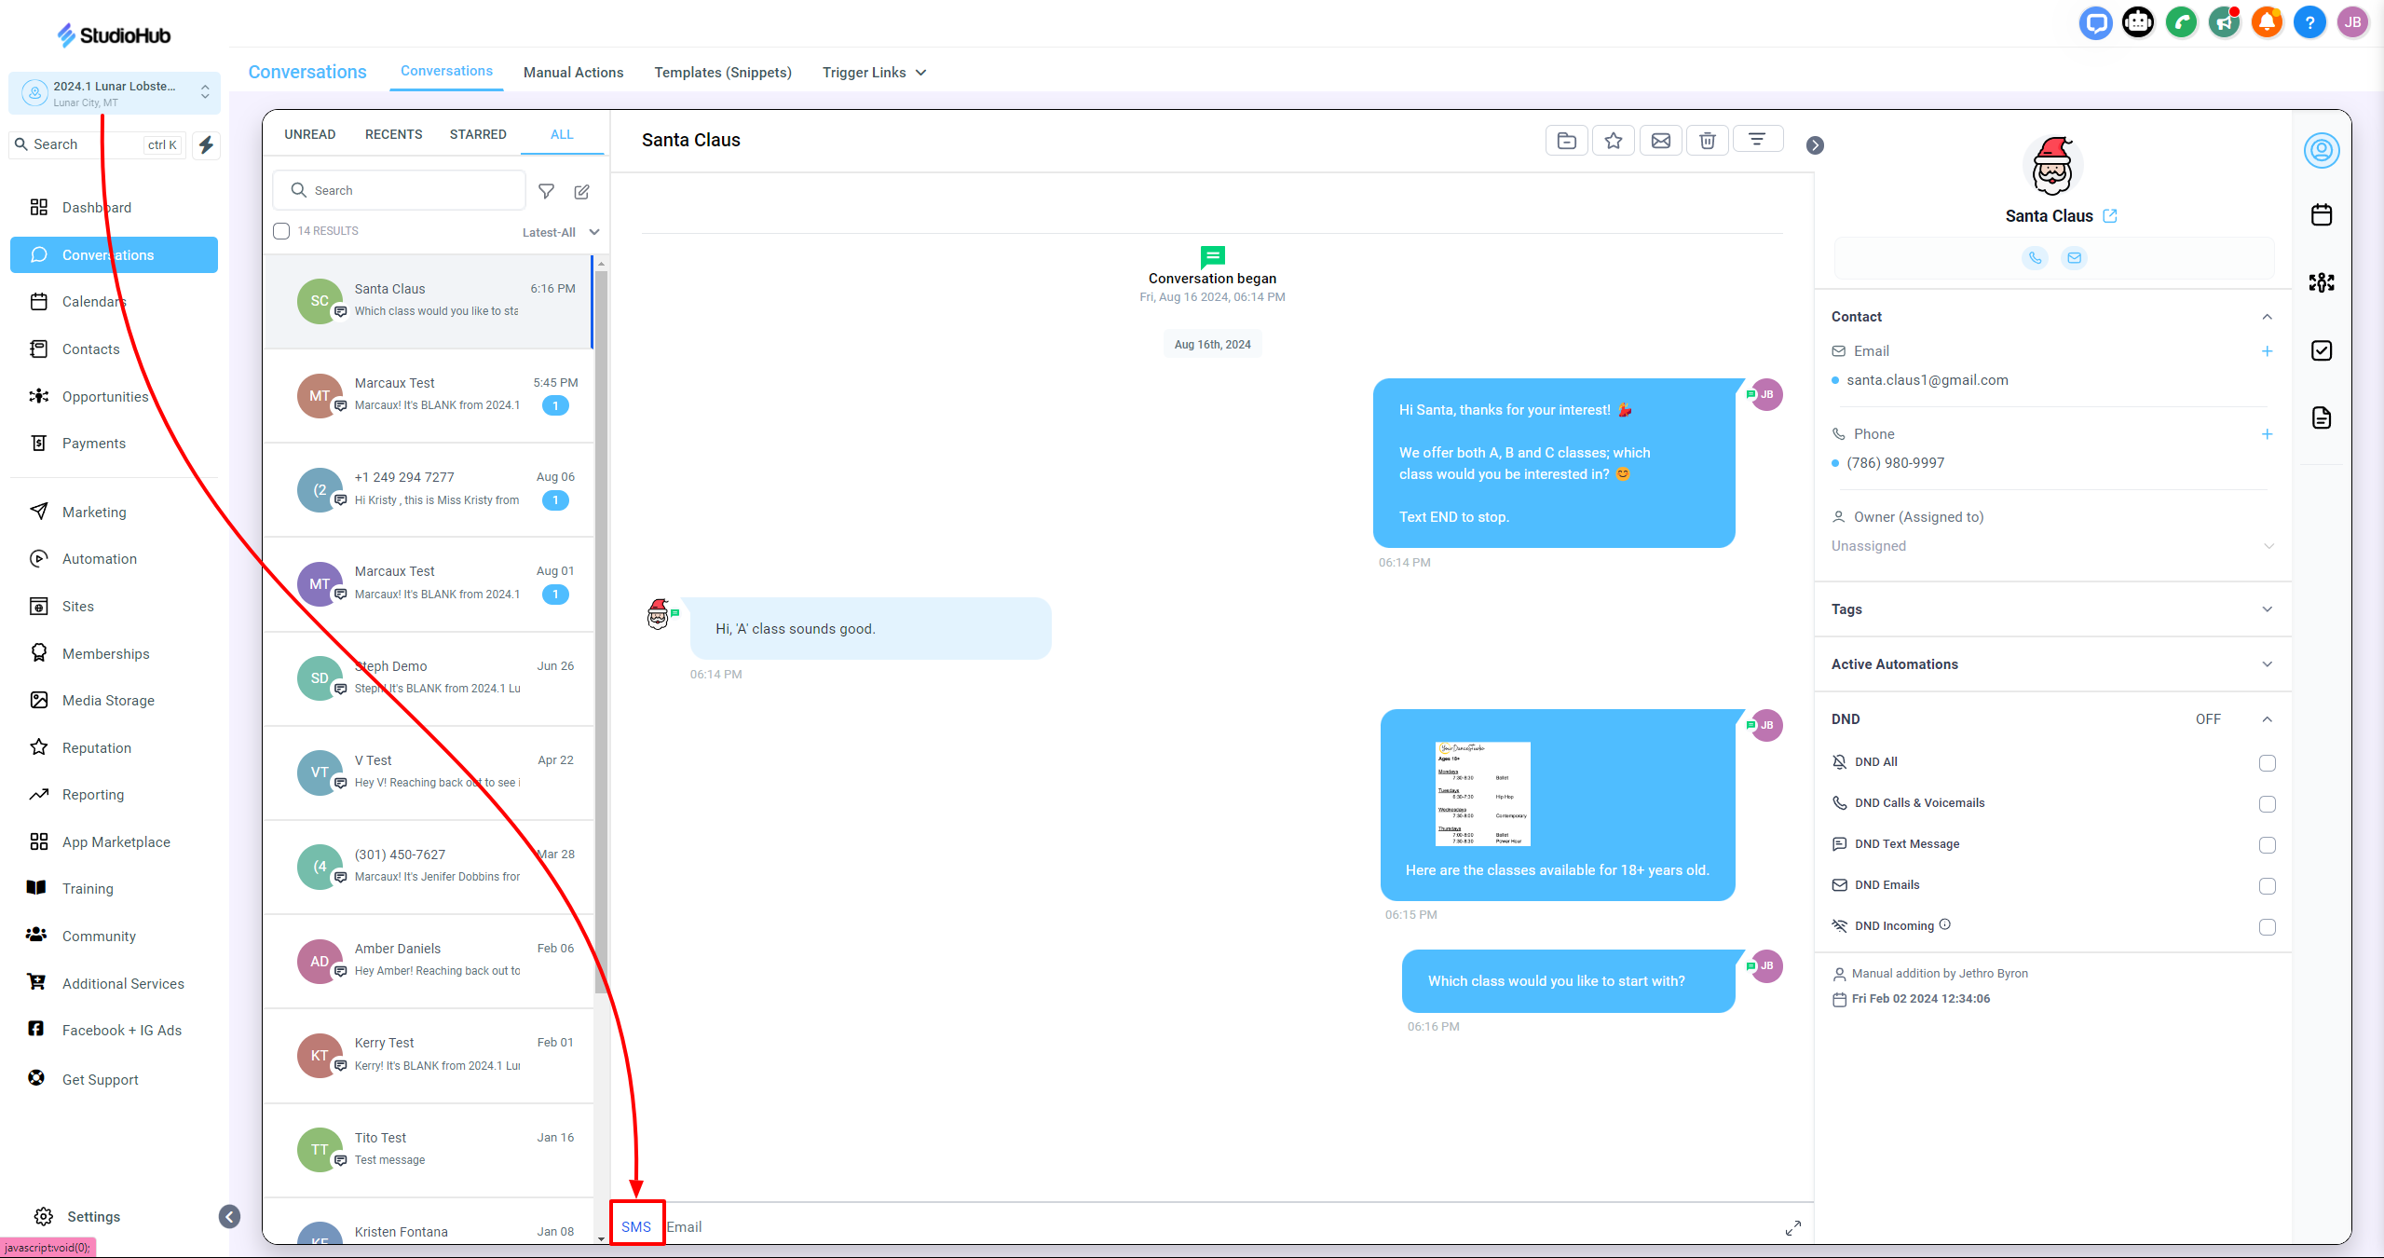Enable the DND All checkbox
This screenshot has width=2384, height=1258.
pyautogui.click(x=2267, y=763)
